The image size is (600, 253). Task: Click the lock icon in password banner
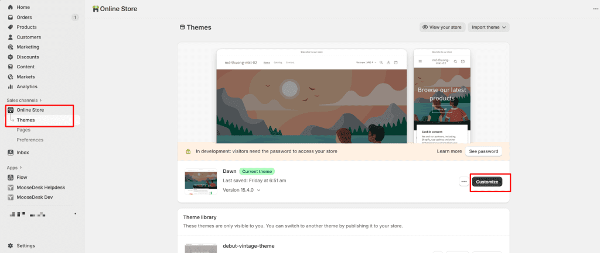pyautogui.click(x=188, y=151)
